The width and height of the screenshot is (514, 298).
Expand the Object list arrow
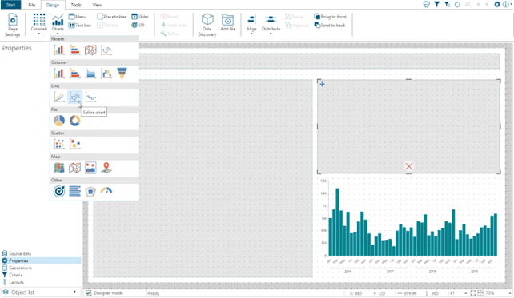[x=75, y=292]
